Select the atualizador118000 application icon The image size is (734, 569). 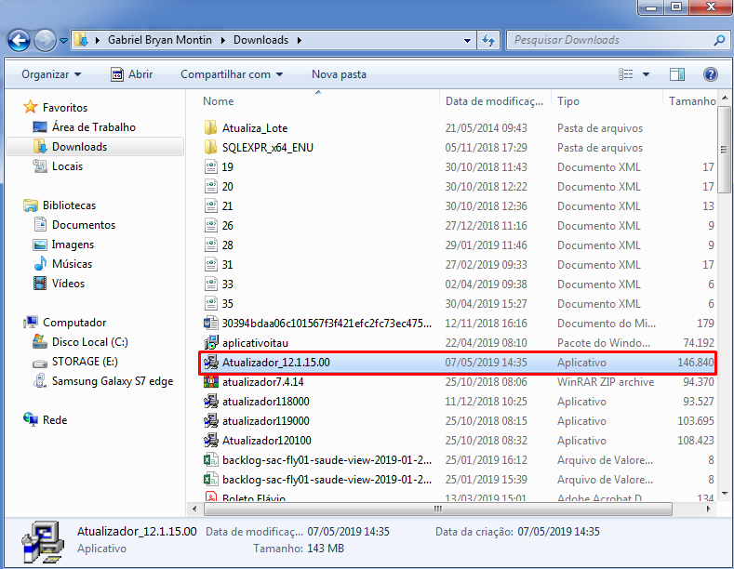pyautogui.click(x=211, y=402)
